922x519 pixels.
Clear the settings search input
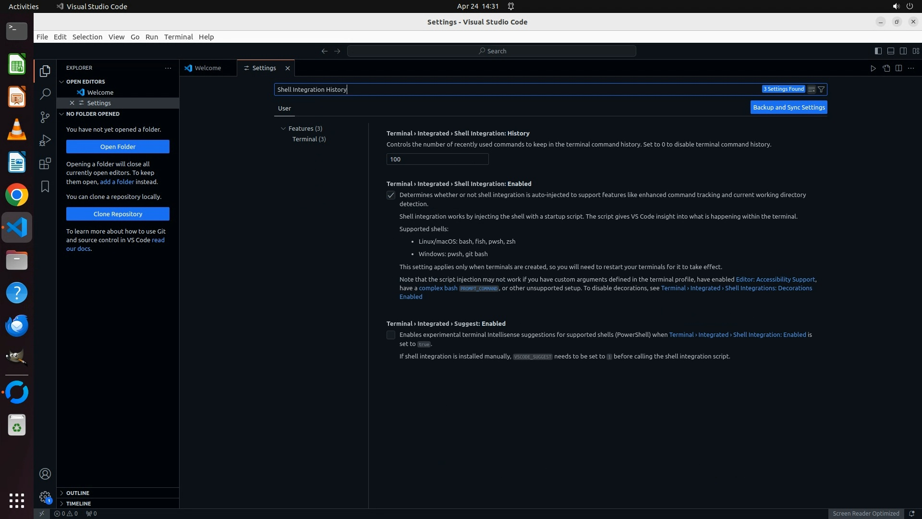tap(811, 89)
